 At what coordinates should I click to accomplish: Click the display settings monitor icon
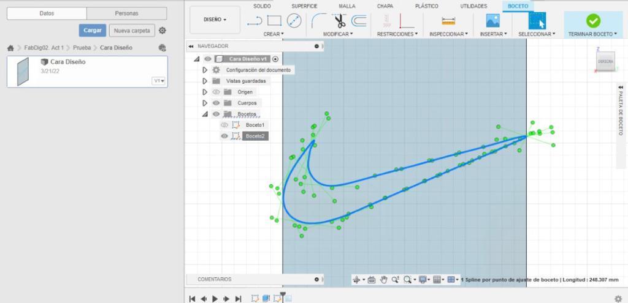[x=422, y=280]
